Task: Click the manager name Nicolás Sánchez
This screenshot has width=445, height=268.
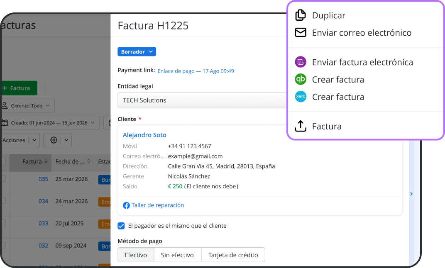Action: pyautogui.click(x=189, y=176)
